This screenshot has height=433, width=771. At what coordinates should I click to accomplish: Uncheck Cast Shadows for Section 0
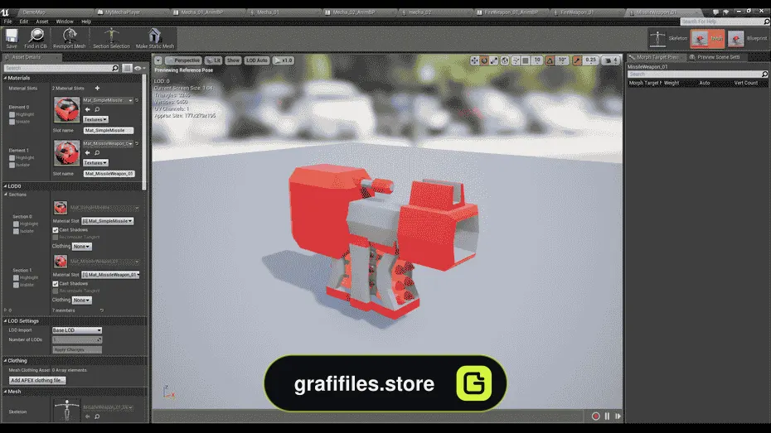[x=55, y=230]
